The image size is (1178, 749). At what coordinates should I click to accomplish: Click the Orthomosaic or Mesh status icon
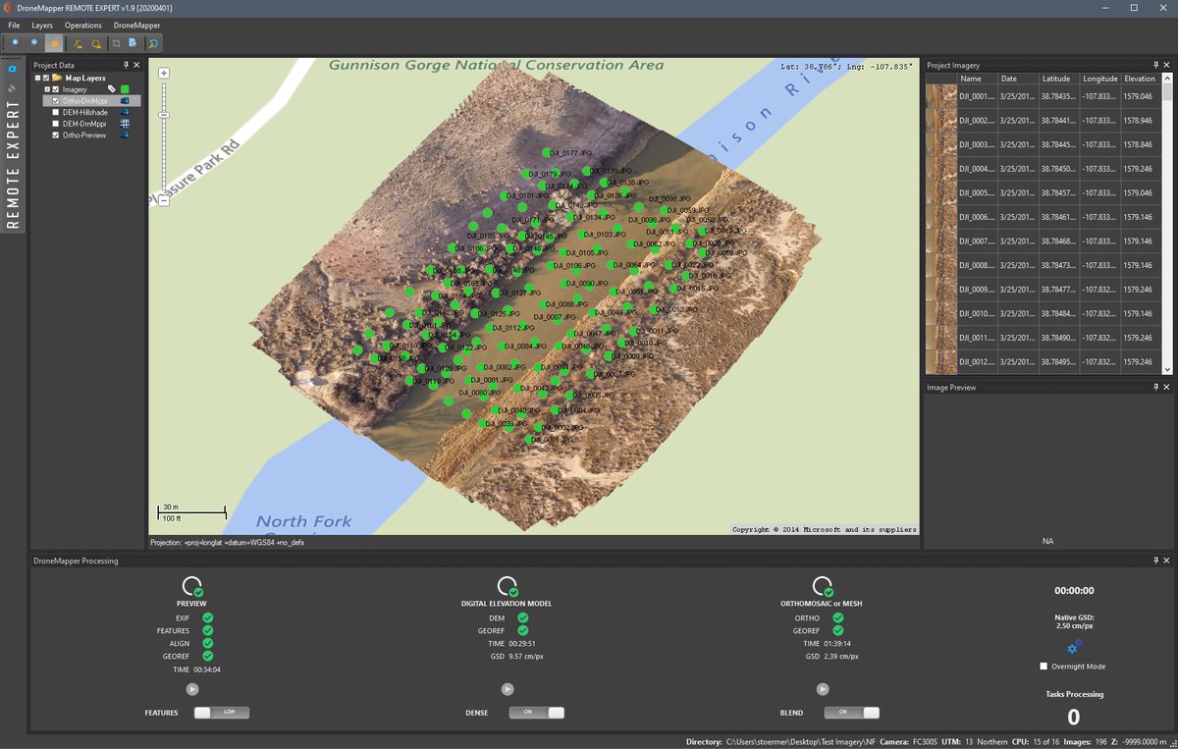coord(822,587)
